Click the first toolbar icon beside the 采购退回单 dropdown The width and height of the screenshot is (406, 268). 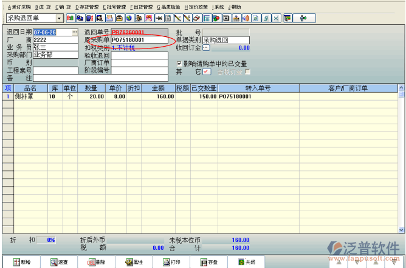[x=70, y=18]
